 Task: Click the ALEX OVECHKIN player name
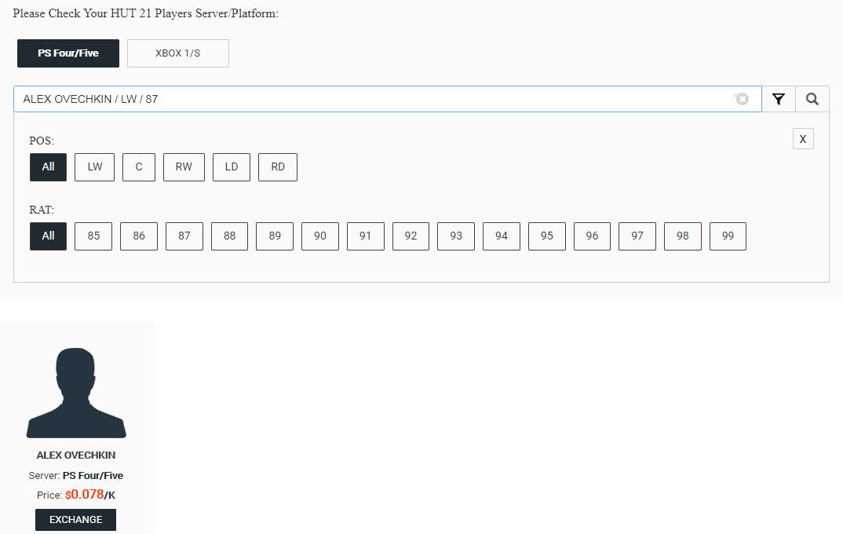click(76, 455)
